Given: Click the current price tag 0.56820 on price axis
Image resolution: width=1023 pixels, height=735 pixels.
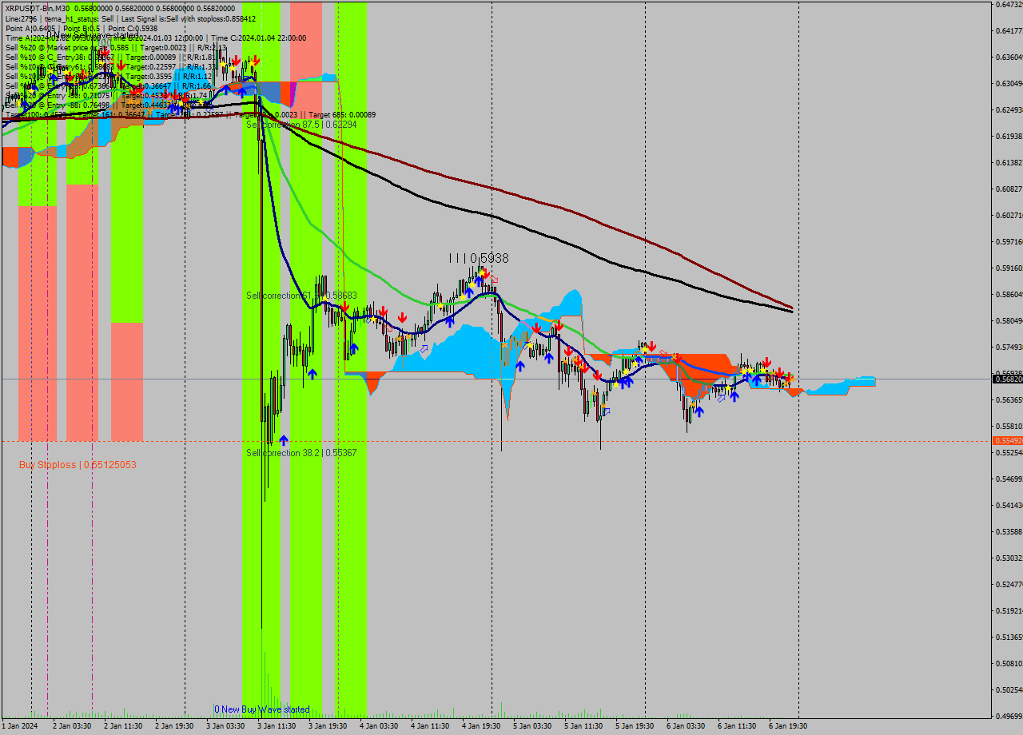Looking at the screenshot, I should 1007,379.
